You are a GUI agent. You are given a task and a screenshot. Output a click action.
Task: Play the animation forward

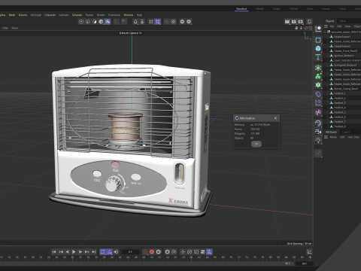(74, 251)
